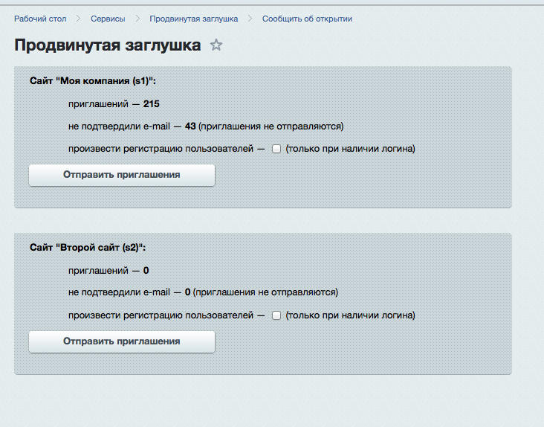
Task: Select Сообщить об открытии breadcrumb
Action: [x=307, y=19]
